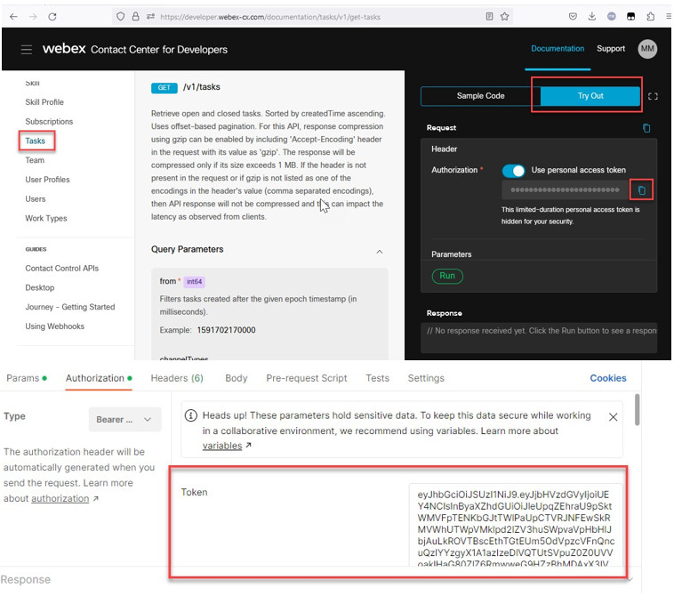Close the Heads up sensitive data notice
This screenshot has width=674, height=596.
tap(613, 416)
